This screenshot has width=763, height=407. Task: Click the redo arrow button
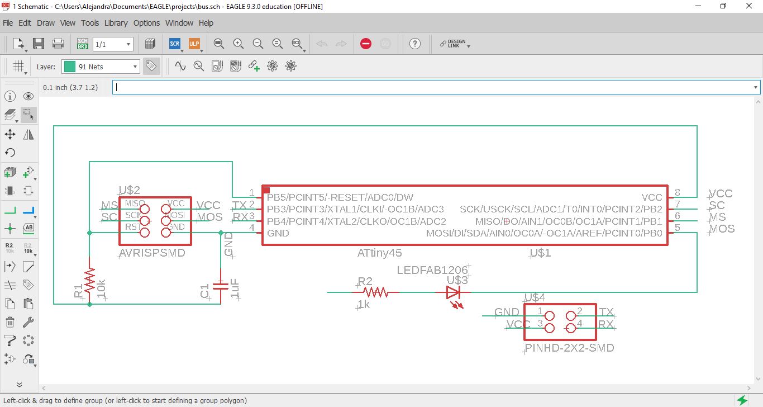341,44
